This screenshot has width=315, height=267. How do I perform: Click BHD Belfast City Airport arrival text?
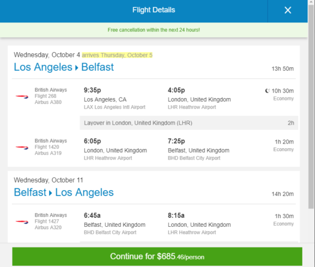coord(194,158)
